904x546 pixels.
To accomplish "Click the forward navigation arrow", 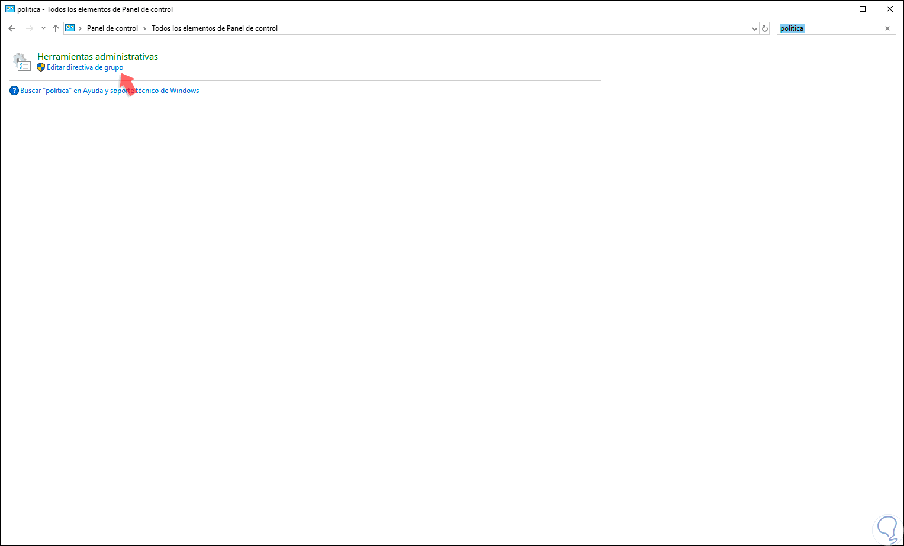I will 29,28.
